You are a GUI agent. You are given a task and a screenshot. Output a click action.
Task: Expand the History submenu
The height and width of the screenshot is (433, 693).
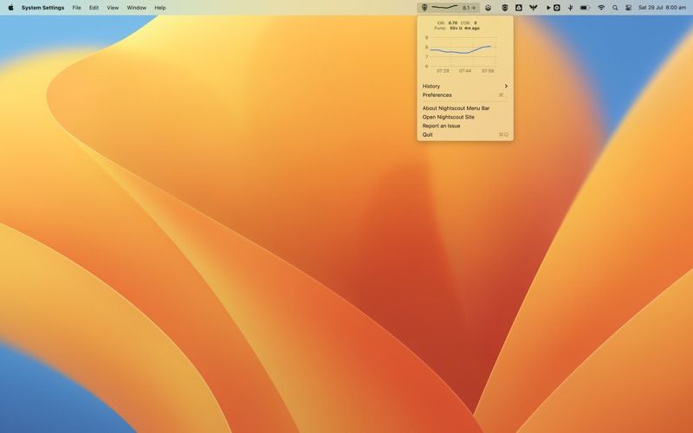tap(465, 86)
